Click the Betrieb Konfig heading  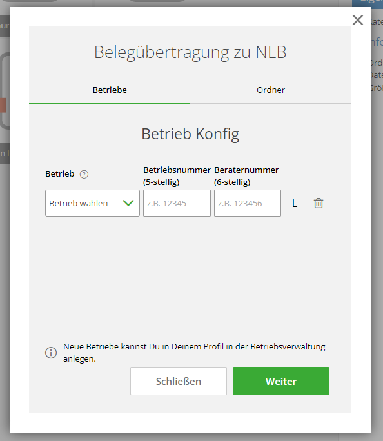[190, 134]
